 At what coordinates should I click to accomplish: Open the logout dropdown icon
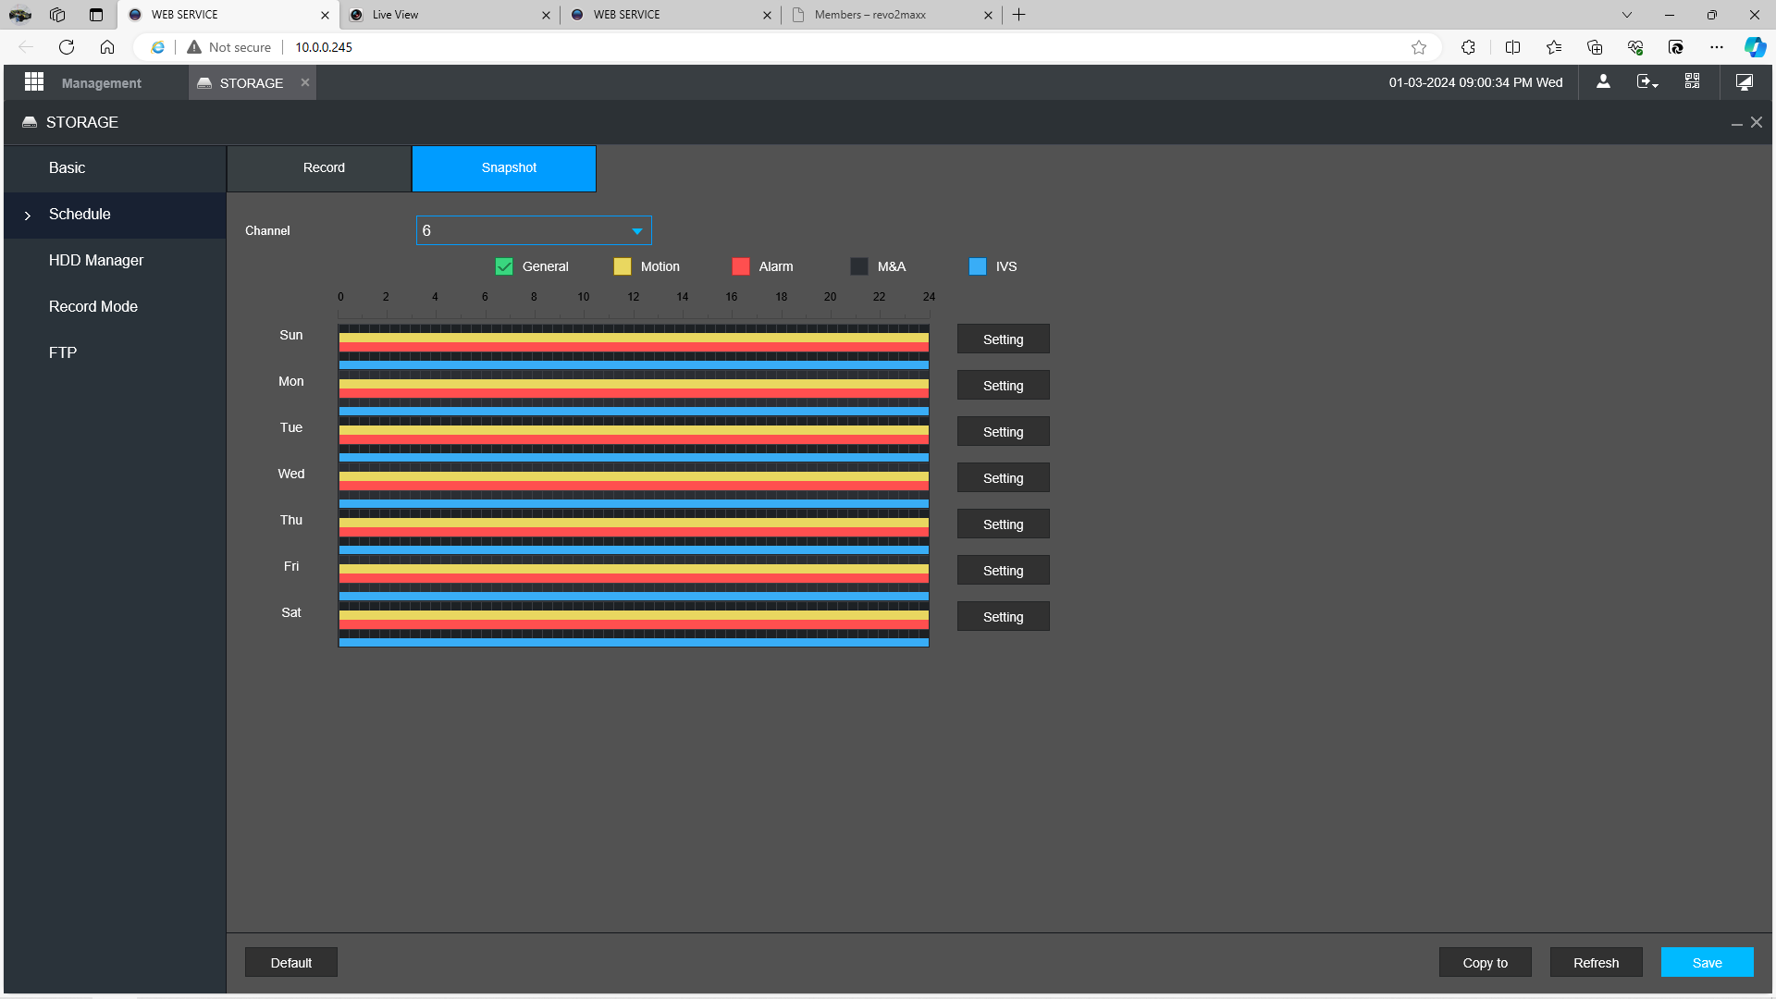(1647, 82)
